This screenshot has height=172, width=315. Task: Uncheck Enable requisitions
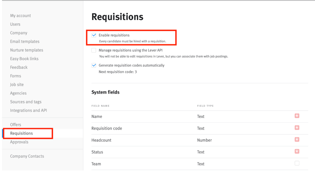click(94, 35)
